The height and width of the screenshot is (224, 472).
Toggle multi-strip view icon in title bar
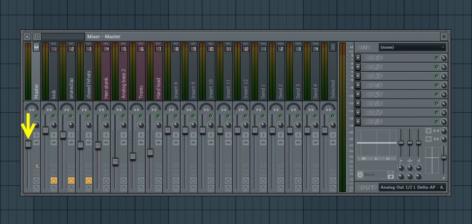tap(37, 36)
